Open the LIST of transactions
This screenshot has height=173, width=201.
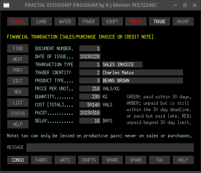18,102
